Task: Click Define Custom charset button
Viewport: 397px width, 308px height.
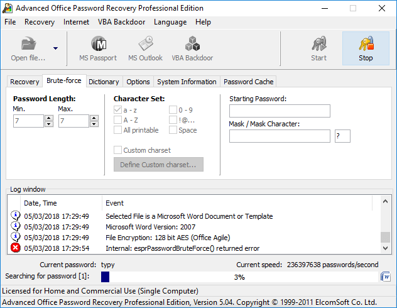Action: click(x=158, y=165)
